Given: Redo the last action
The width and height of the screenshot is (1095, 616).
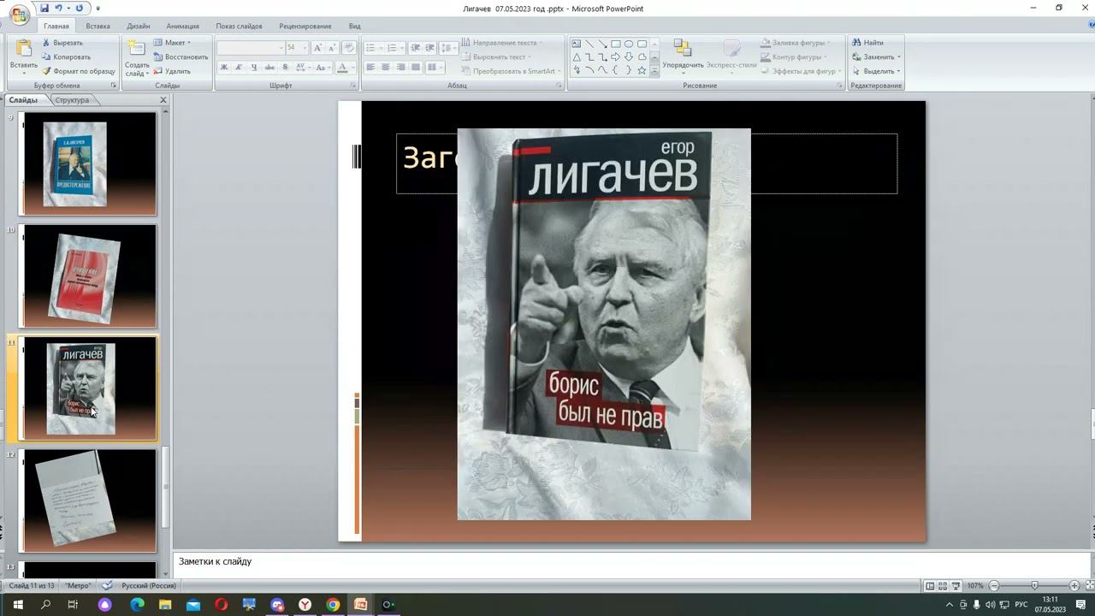Looking at the screenshot, I should click(80, 8).
